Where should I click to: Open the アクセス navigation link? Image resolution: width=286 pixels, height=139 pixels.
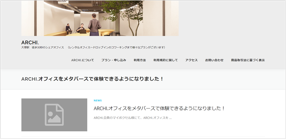coord(191,60)
